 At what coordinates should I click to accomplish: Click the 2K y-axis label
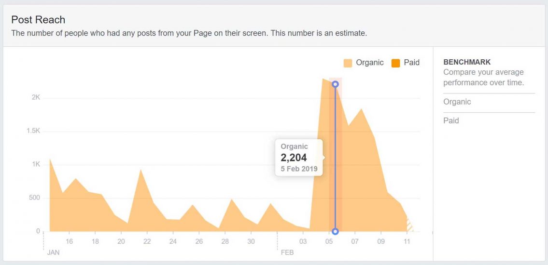pyautogui.click(x=36, y=98)
